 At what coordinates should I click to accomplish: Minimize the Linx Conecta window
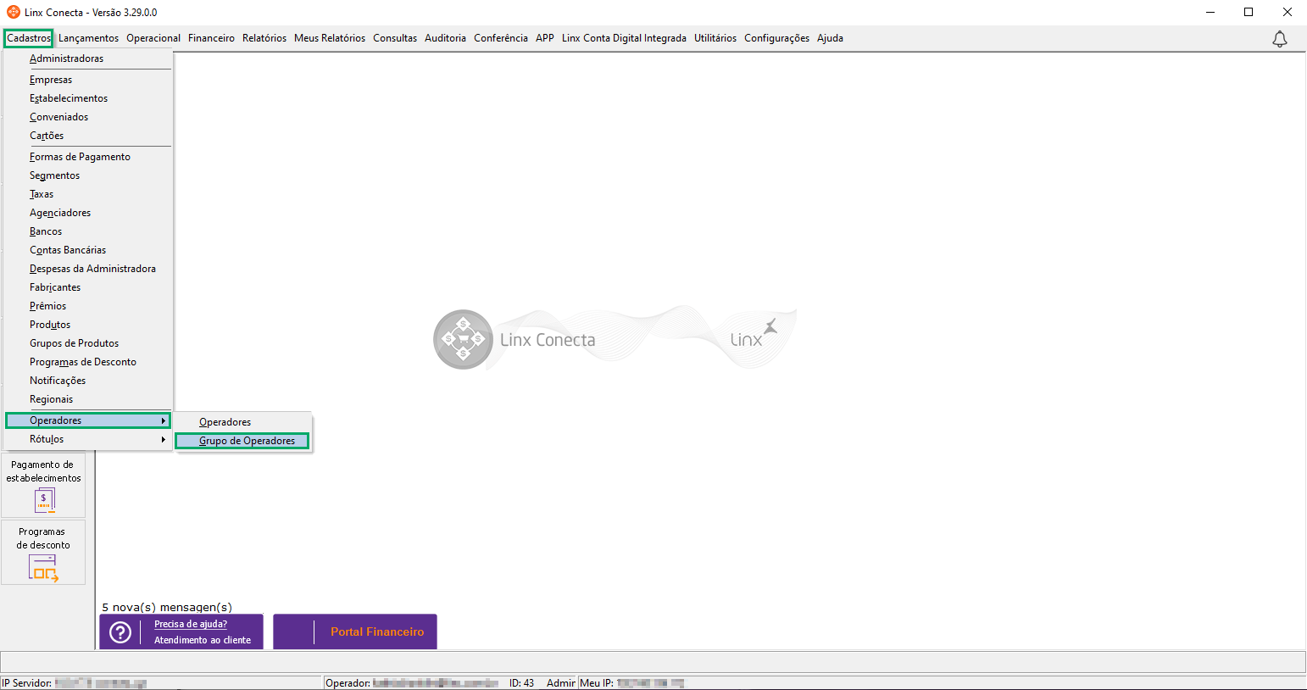tap(1210, 12)
